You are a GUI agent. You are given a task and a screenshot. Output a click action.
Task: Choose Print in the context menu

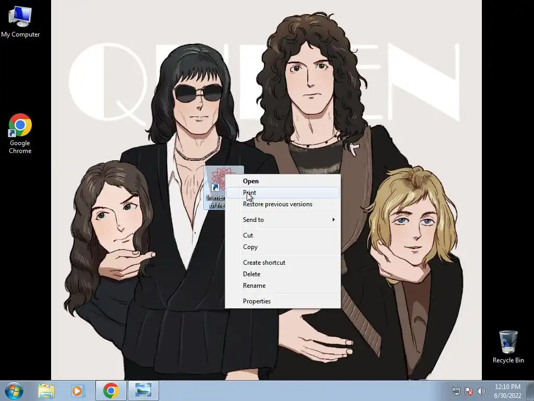click(283, 193)
